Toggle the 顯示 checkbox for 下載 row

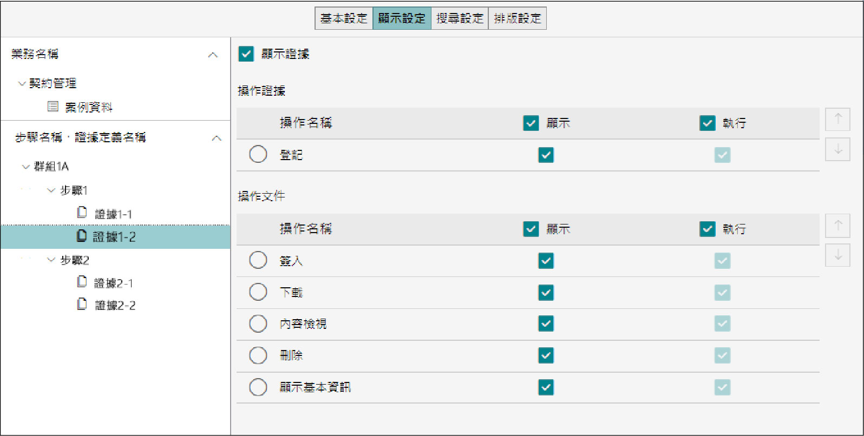pos(546,293)
